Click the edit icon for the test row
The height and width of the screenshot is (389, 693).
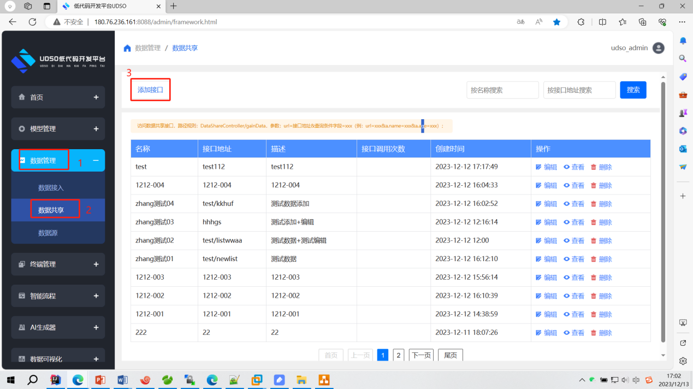click(x=538, y=167)
